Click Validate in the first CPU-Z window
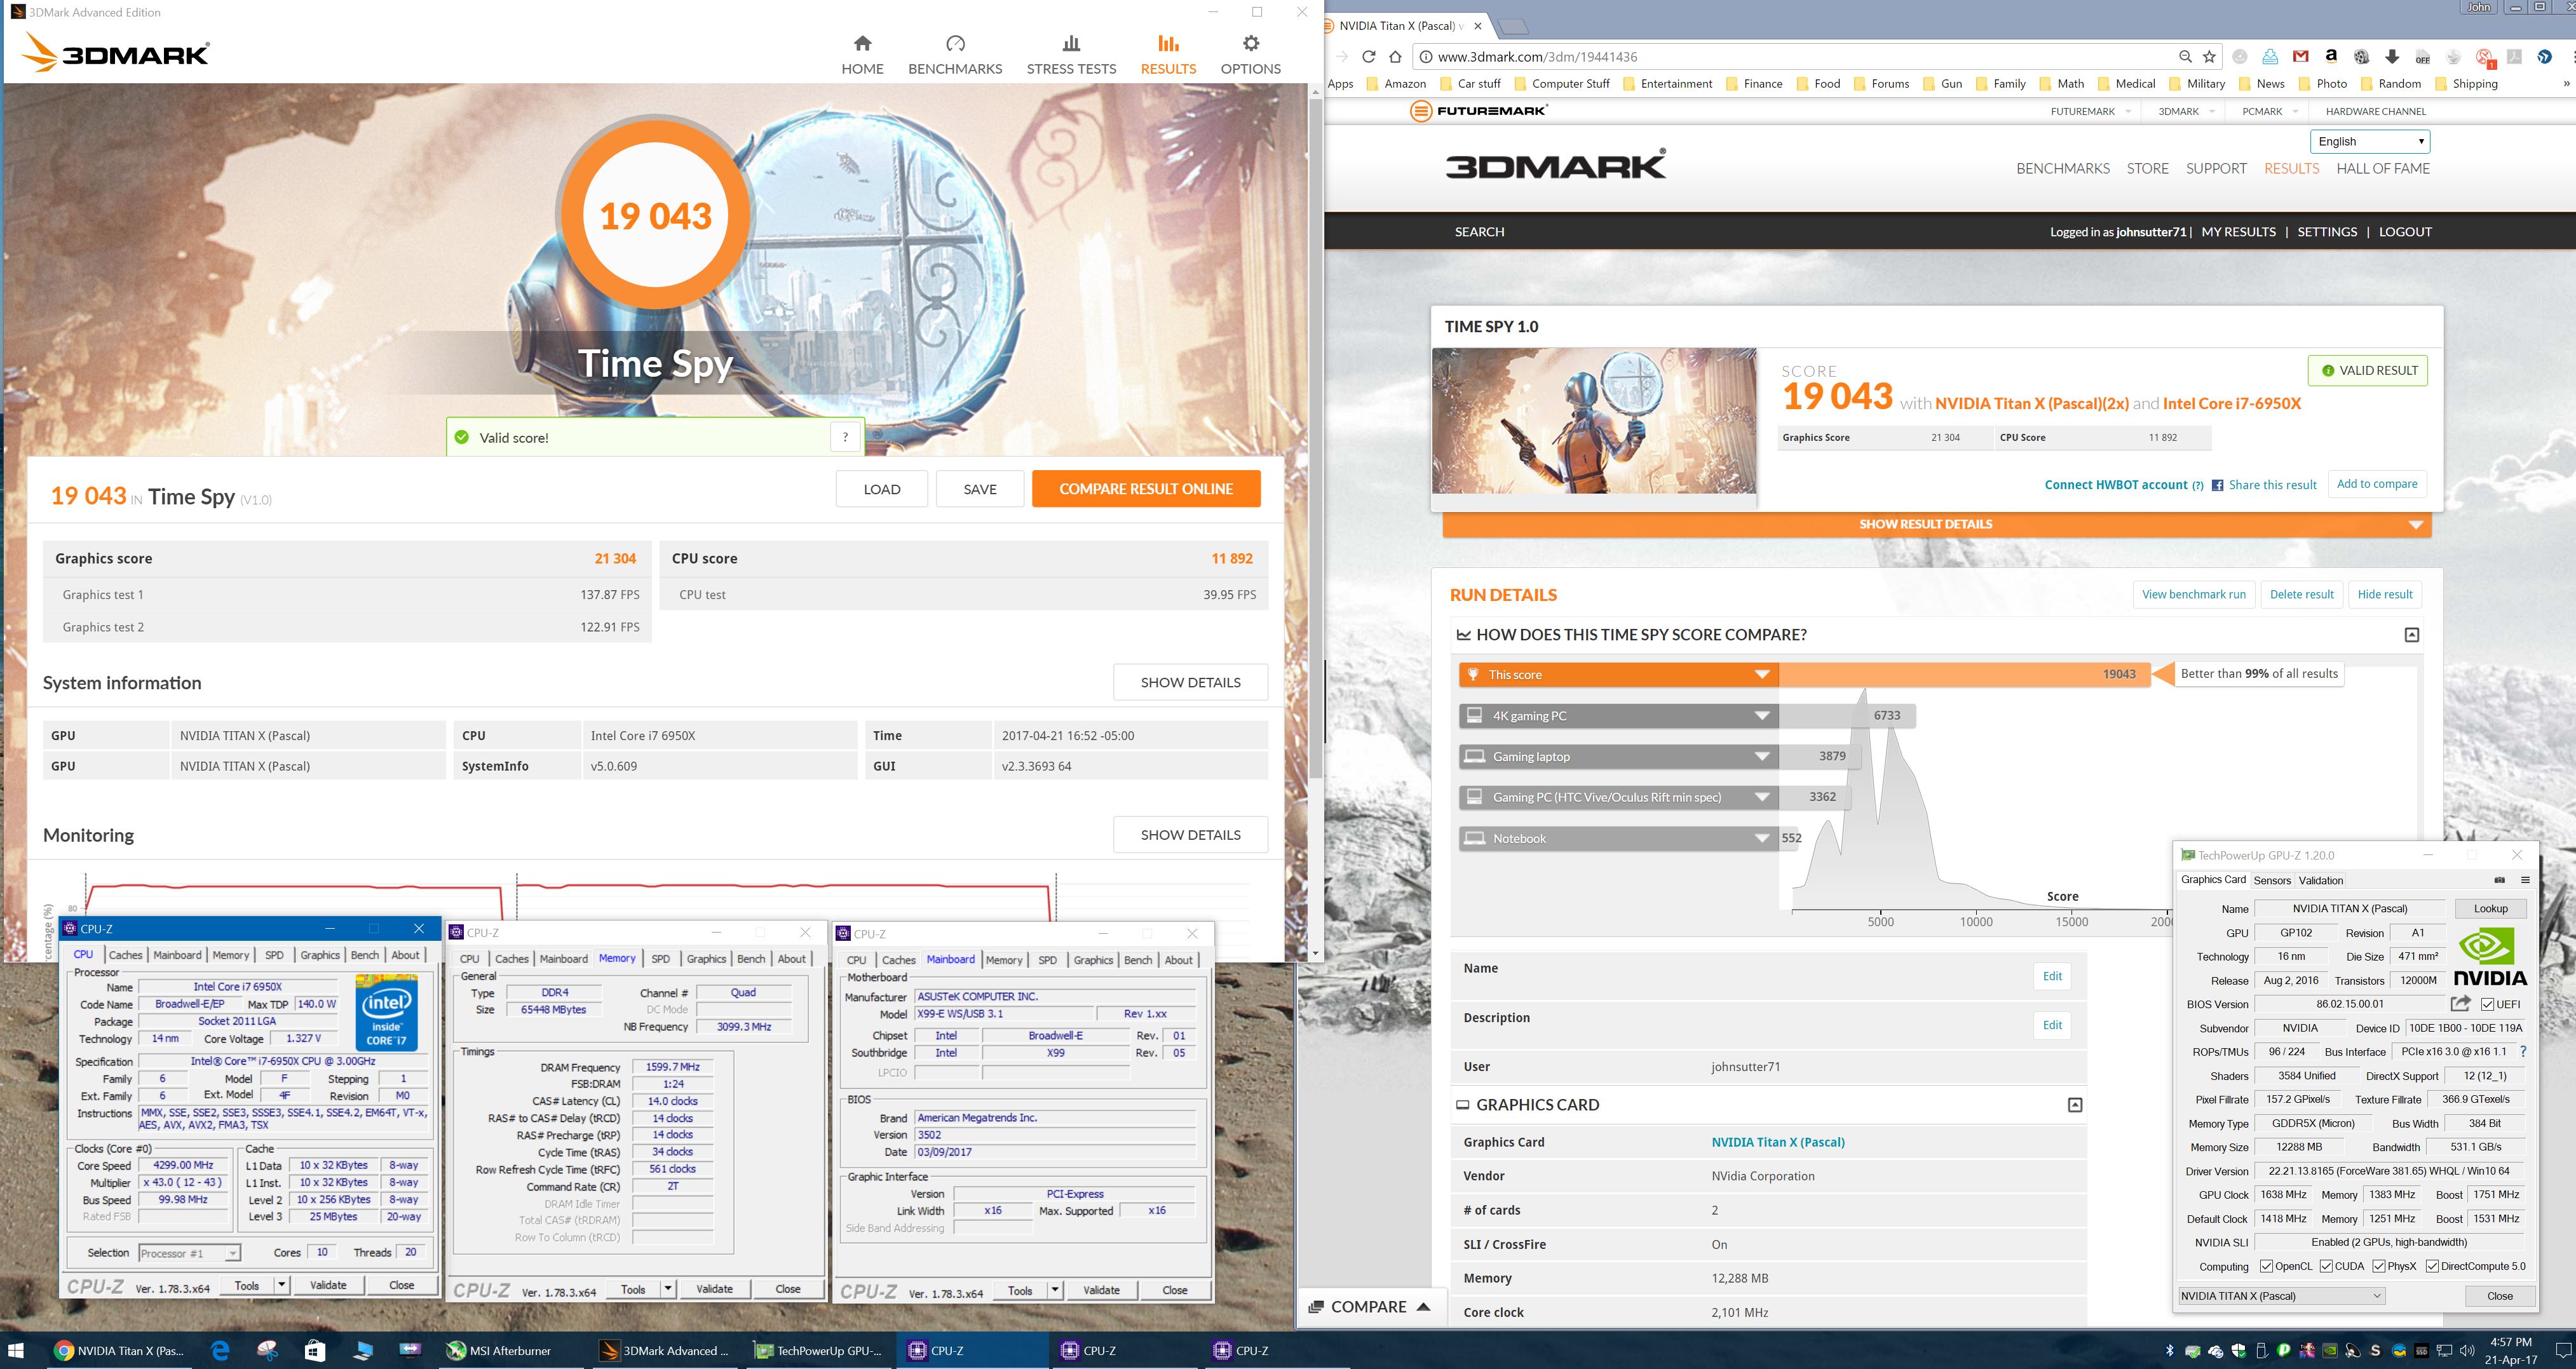Viewport: 2576px width, 1369px height. point(328,1285)
